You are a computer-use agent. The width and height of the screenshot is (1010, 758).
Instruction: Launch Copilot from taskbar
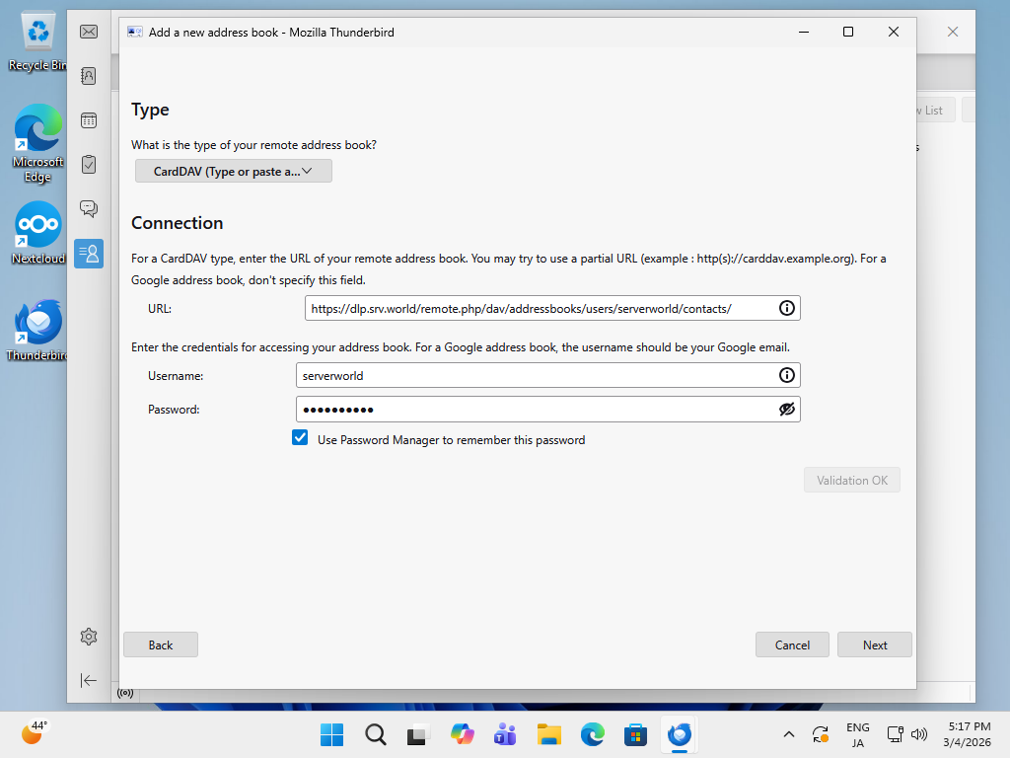pyautogui.click(x=462, y=734)
